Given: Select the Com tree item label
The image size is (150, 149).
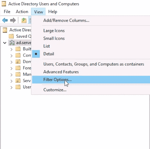Looking at the screenshot, I should pos(27,55).
